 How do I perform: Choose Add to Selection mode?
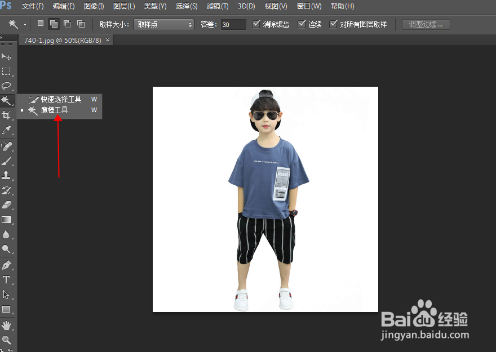click(54, 24)
